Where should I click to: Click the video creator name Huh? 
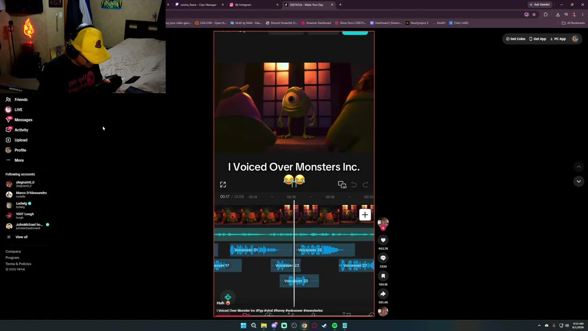click(220, 303)
